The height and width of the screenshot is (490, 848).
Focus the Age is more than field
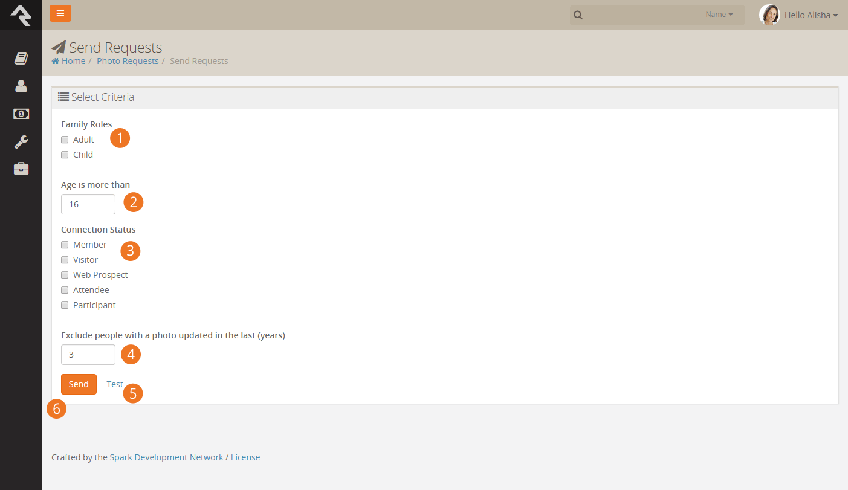88,204
